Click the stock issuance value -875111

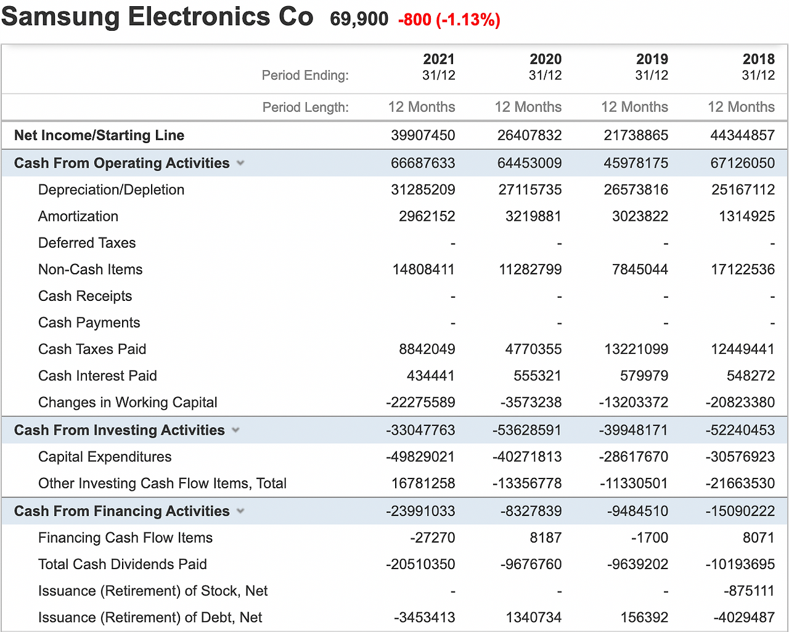coord(749,591)
